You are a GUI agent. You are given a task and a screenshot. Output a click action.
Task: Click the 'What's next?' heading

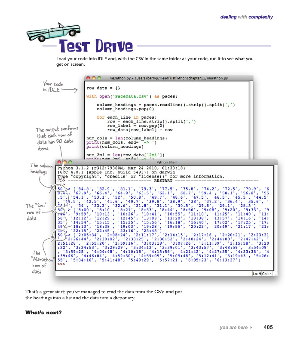tap(43, 312)
